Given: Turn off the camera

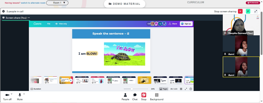Looking at the screenshot, I should click(x=7, y=97).
